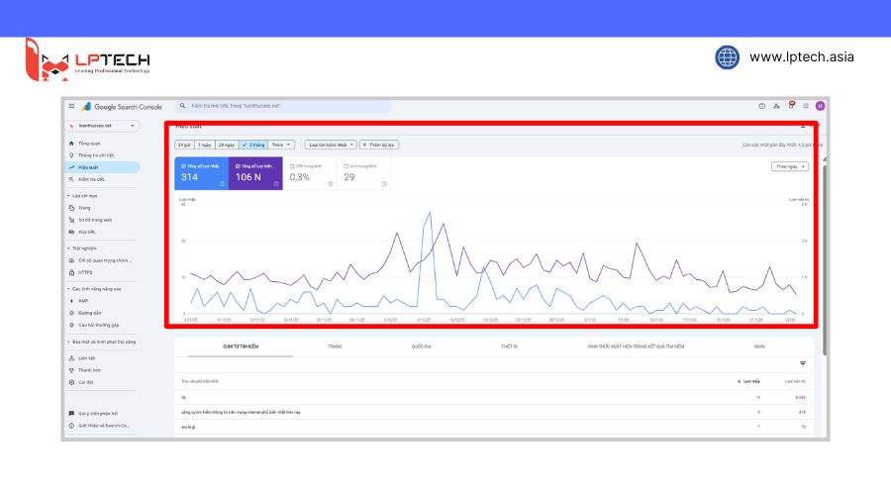Switch to the search appearance tab
Screen dimensions: 891x495
pos(636,346)
